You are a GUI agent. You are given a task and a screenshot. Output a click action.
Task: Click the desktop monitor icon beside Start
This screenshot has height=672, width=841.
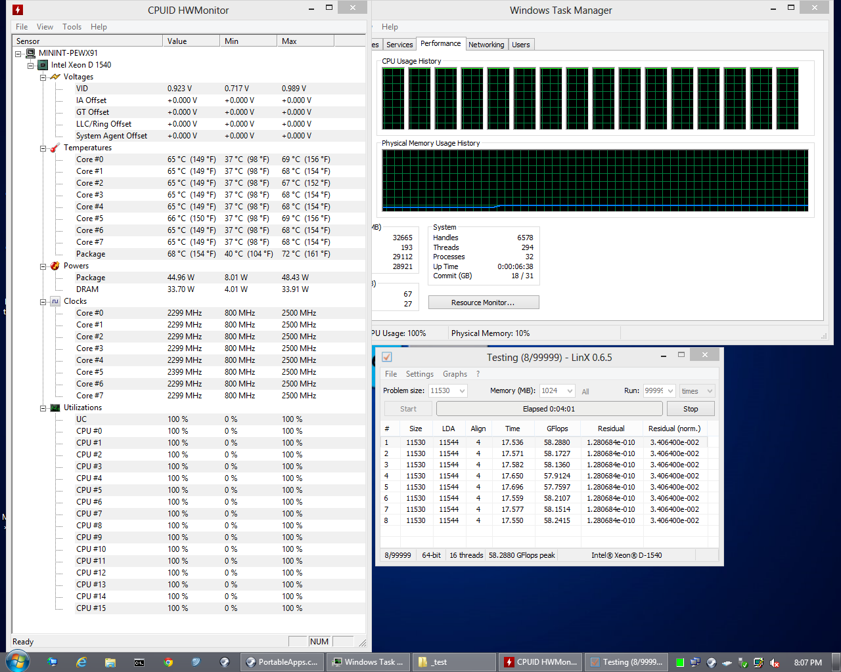pos(53,662)
